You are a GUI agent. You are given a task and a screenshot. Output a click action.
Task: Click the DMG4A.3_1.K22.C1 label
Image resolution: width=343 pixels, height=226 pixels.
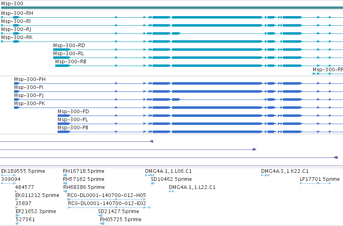[285, 171]
